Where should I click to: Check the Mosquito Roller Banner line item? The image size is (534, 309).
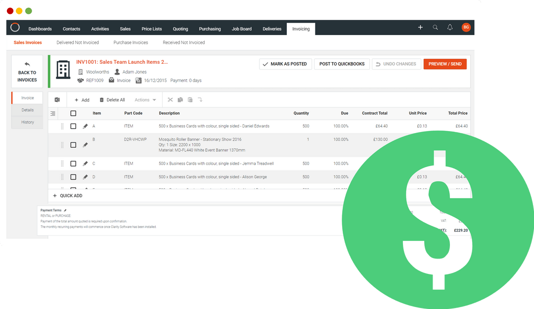pyautogui.click(x=73, y=144)
